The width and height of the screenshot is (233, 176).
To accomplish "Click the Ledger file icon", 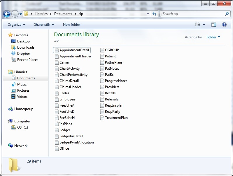I will coord(57,130).
